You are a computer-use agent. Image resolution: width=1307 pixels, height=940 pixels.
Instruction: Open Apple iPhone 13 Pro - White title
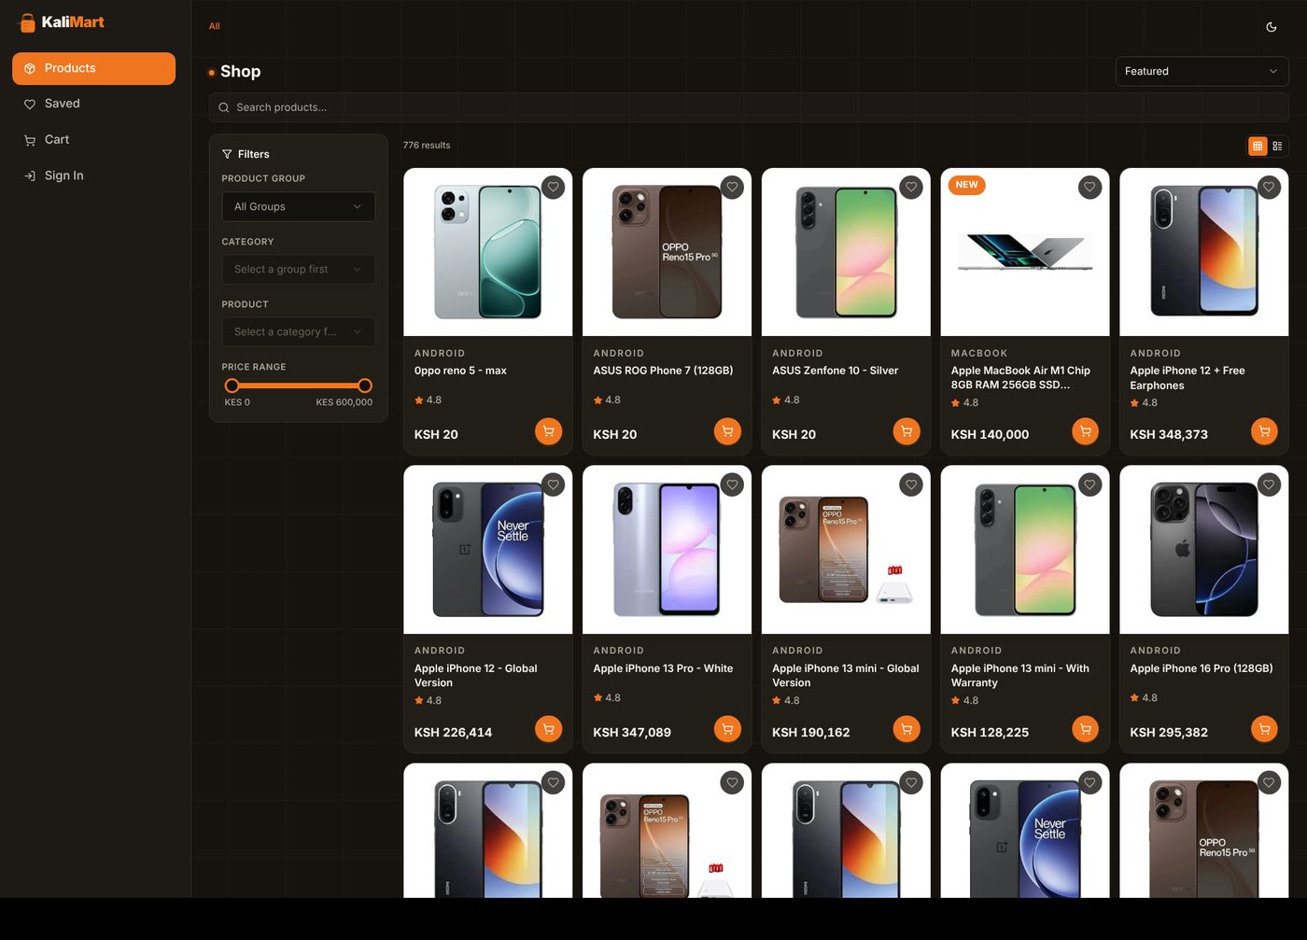point(663,668)
